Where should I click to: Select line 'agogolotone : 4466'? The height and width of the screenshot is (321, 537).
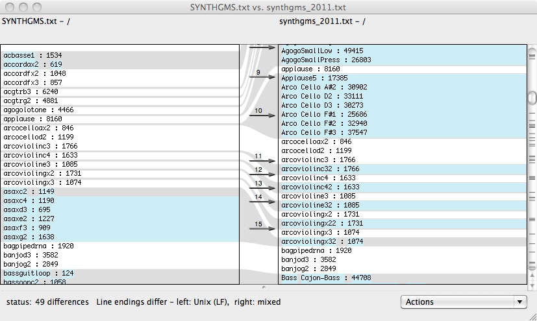point(119,110)
